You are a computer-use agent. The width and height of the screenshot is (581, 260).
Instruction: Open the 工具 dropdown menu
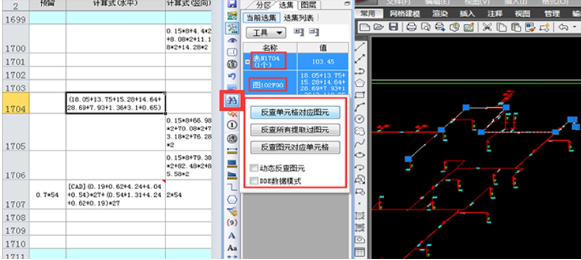[x=266, y=33]
